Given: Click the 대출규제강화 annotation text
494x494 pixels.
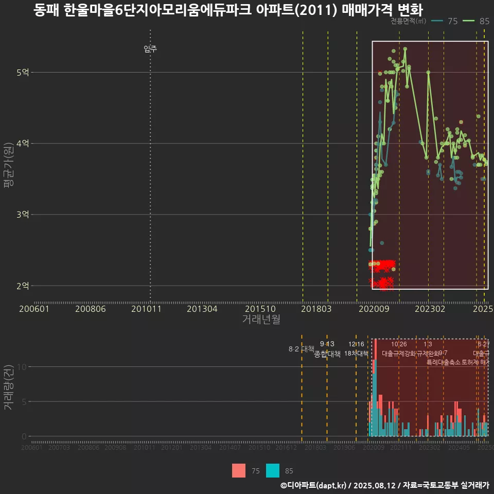Looking at the screenshot, I should 399,354.
